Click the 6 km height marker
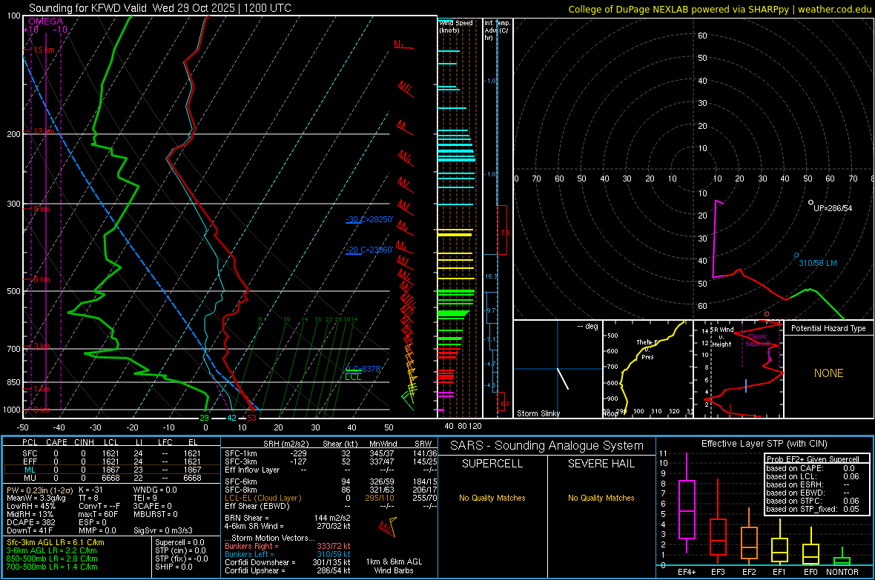Screen dimensions: 875x580 [42, 279]
